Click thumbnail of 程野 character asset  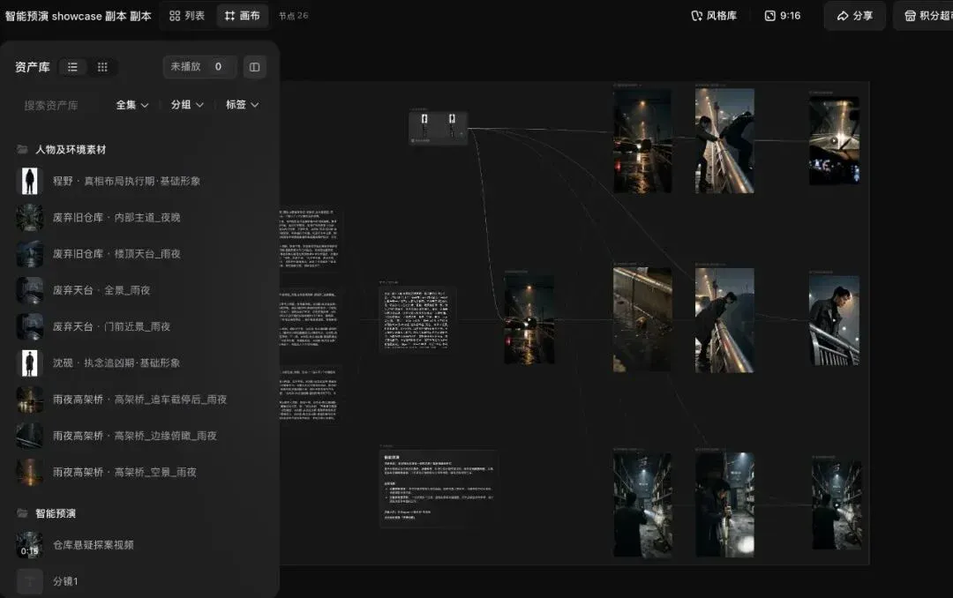click(x=29, y=181)
